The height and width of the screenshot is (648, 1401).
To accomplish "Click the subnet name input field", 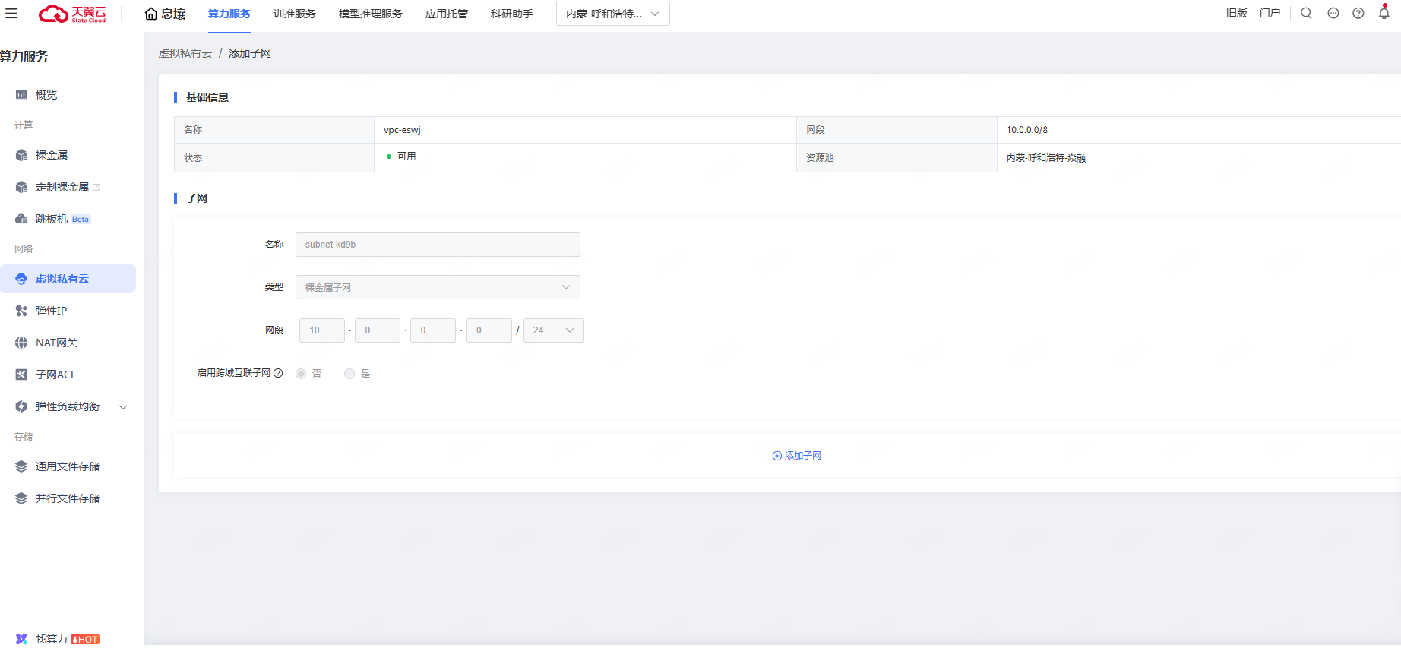I will [438, 245].
